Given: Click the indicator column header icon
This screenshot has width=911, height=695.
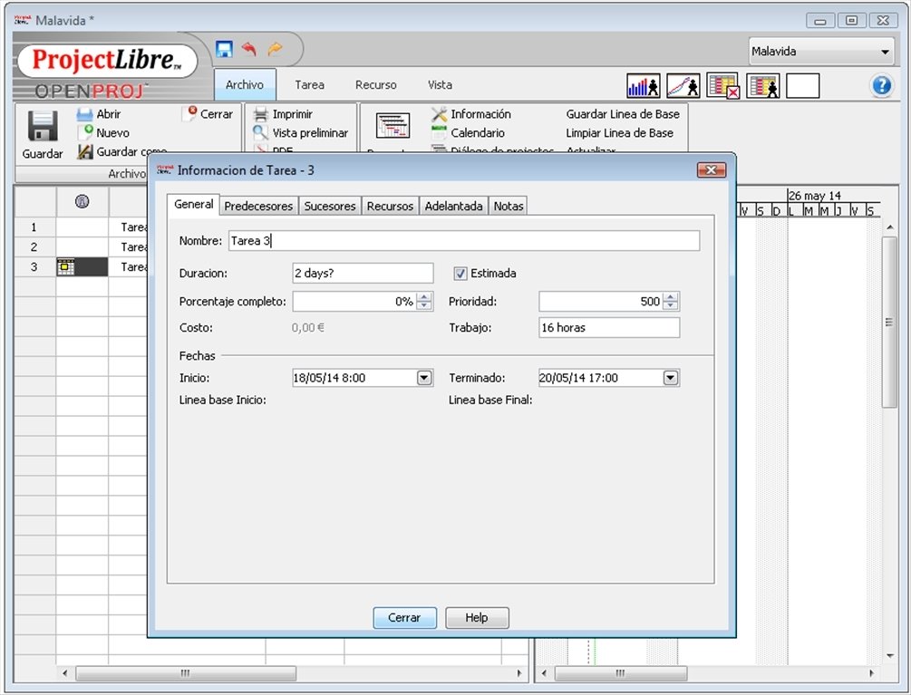Looking at the screenshot, I should (82, 201).
